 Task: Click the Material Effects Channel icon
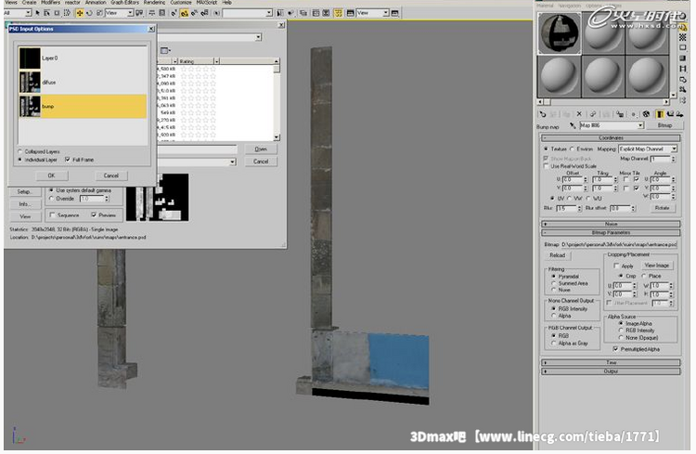634,114
